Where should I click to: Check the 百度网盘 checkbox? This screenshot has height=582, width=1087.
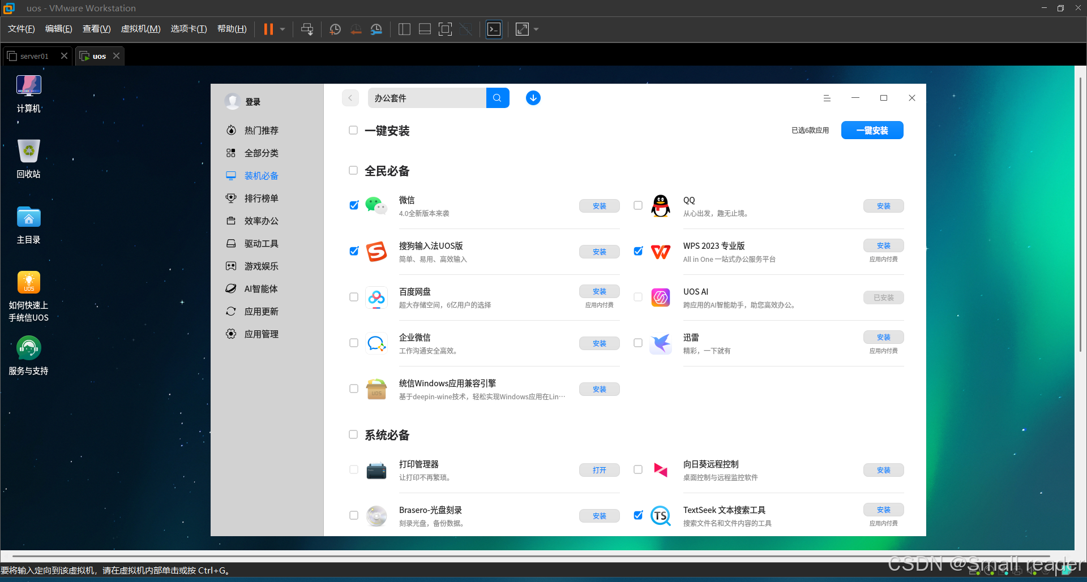pyautogui.click(x=354, y=297)
